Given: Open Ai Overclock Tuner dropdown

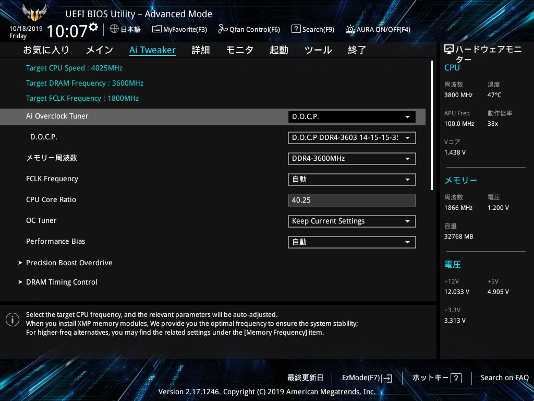Looking at the screenshot, I should [x=352, y=117].
